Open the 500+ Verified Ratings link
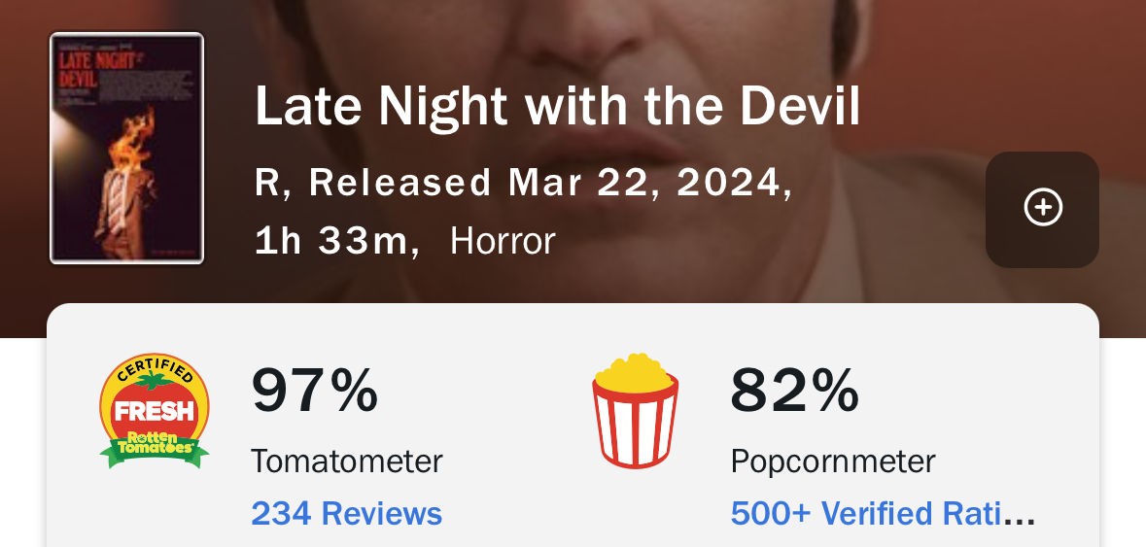Image resolution: width=1146 pixels, height=547 pixels. [x=865, y=512]
